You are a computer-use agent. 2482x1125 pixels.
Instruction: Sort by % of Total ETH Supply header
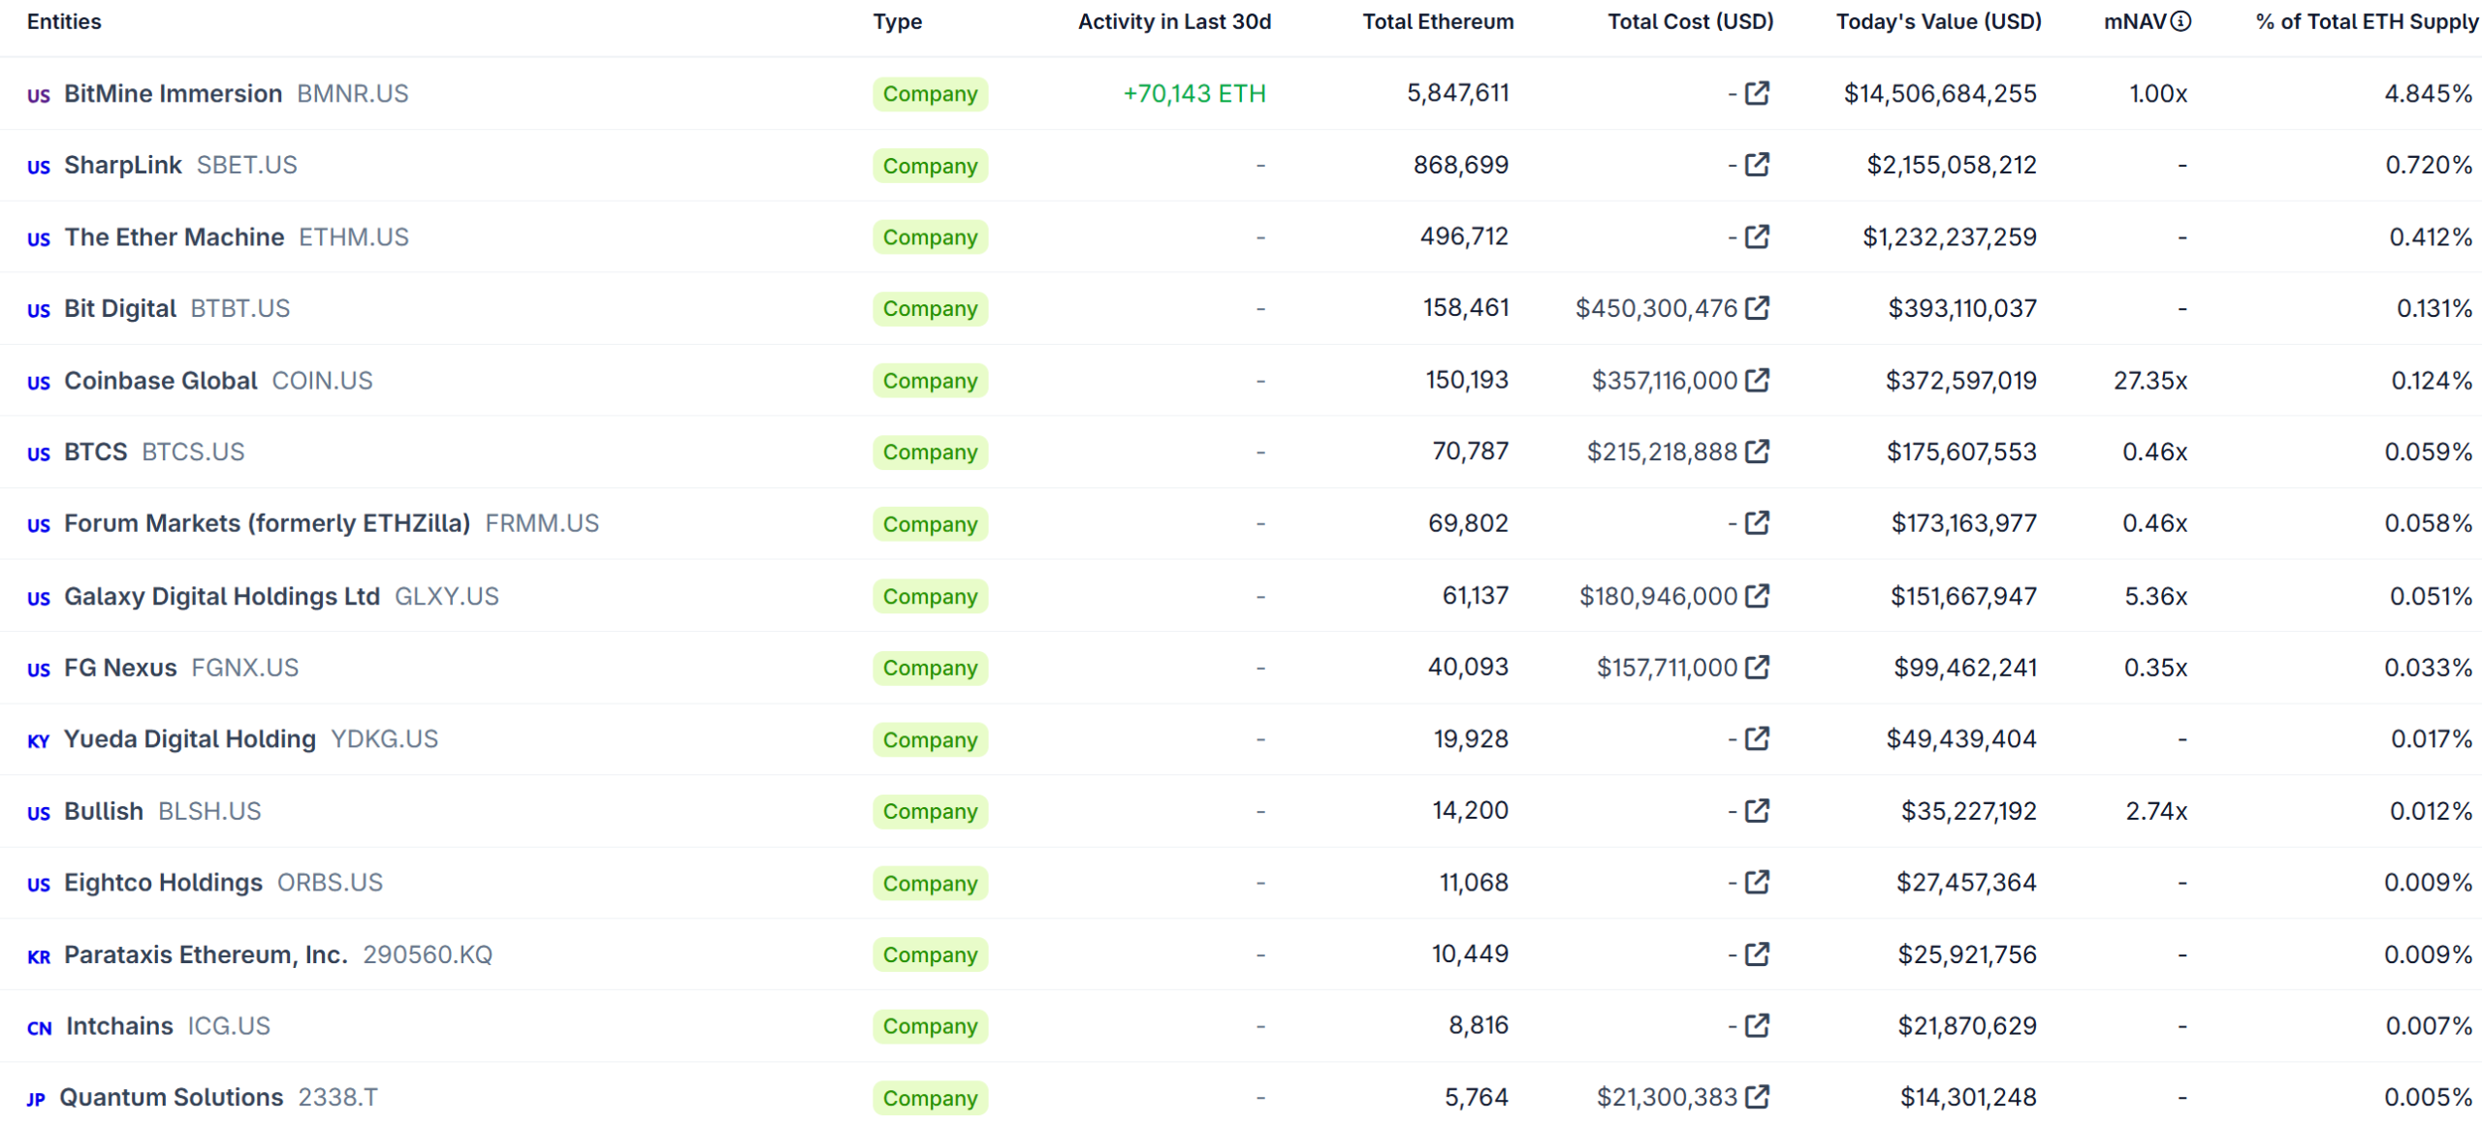point(2367,21)
